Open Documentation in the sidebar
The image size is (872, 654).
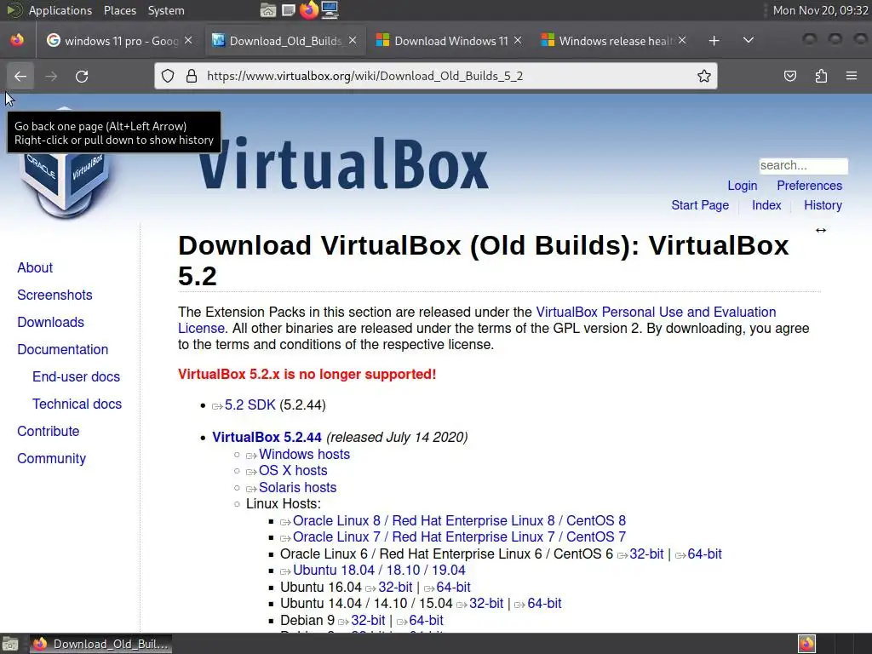pos(63,349)
